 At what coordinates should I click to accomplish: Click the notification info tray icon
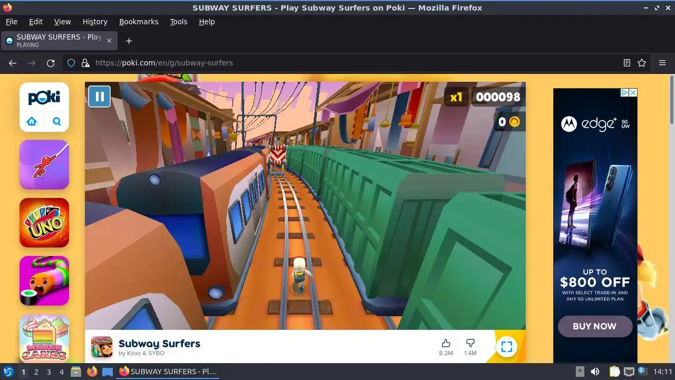[642, 372]
